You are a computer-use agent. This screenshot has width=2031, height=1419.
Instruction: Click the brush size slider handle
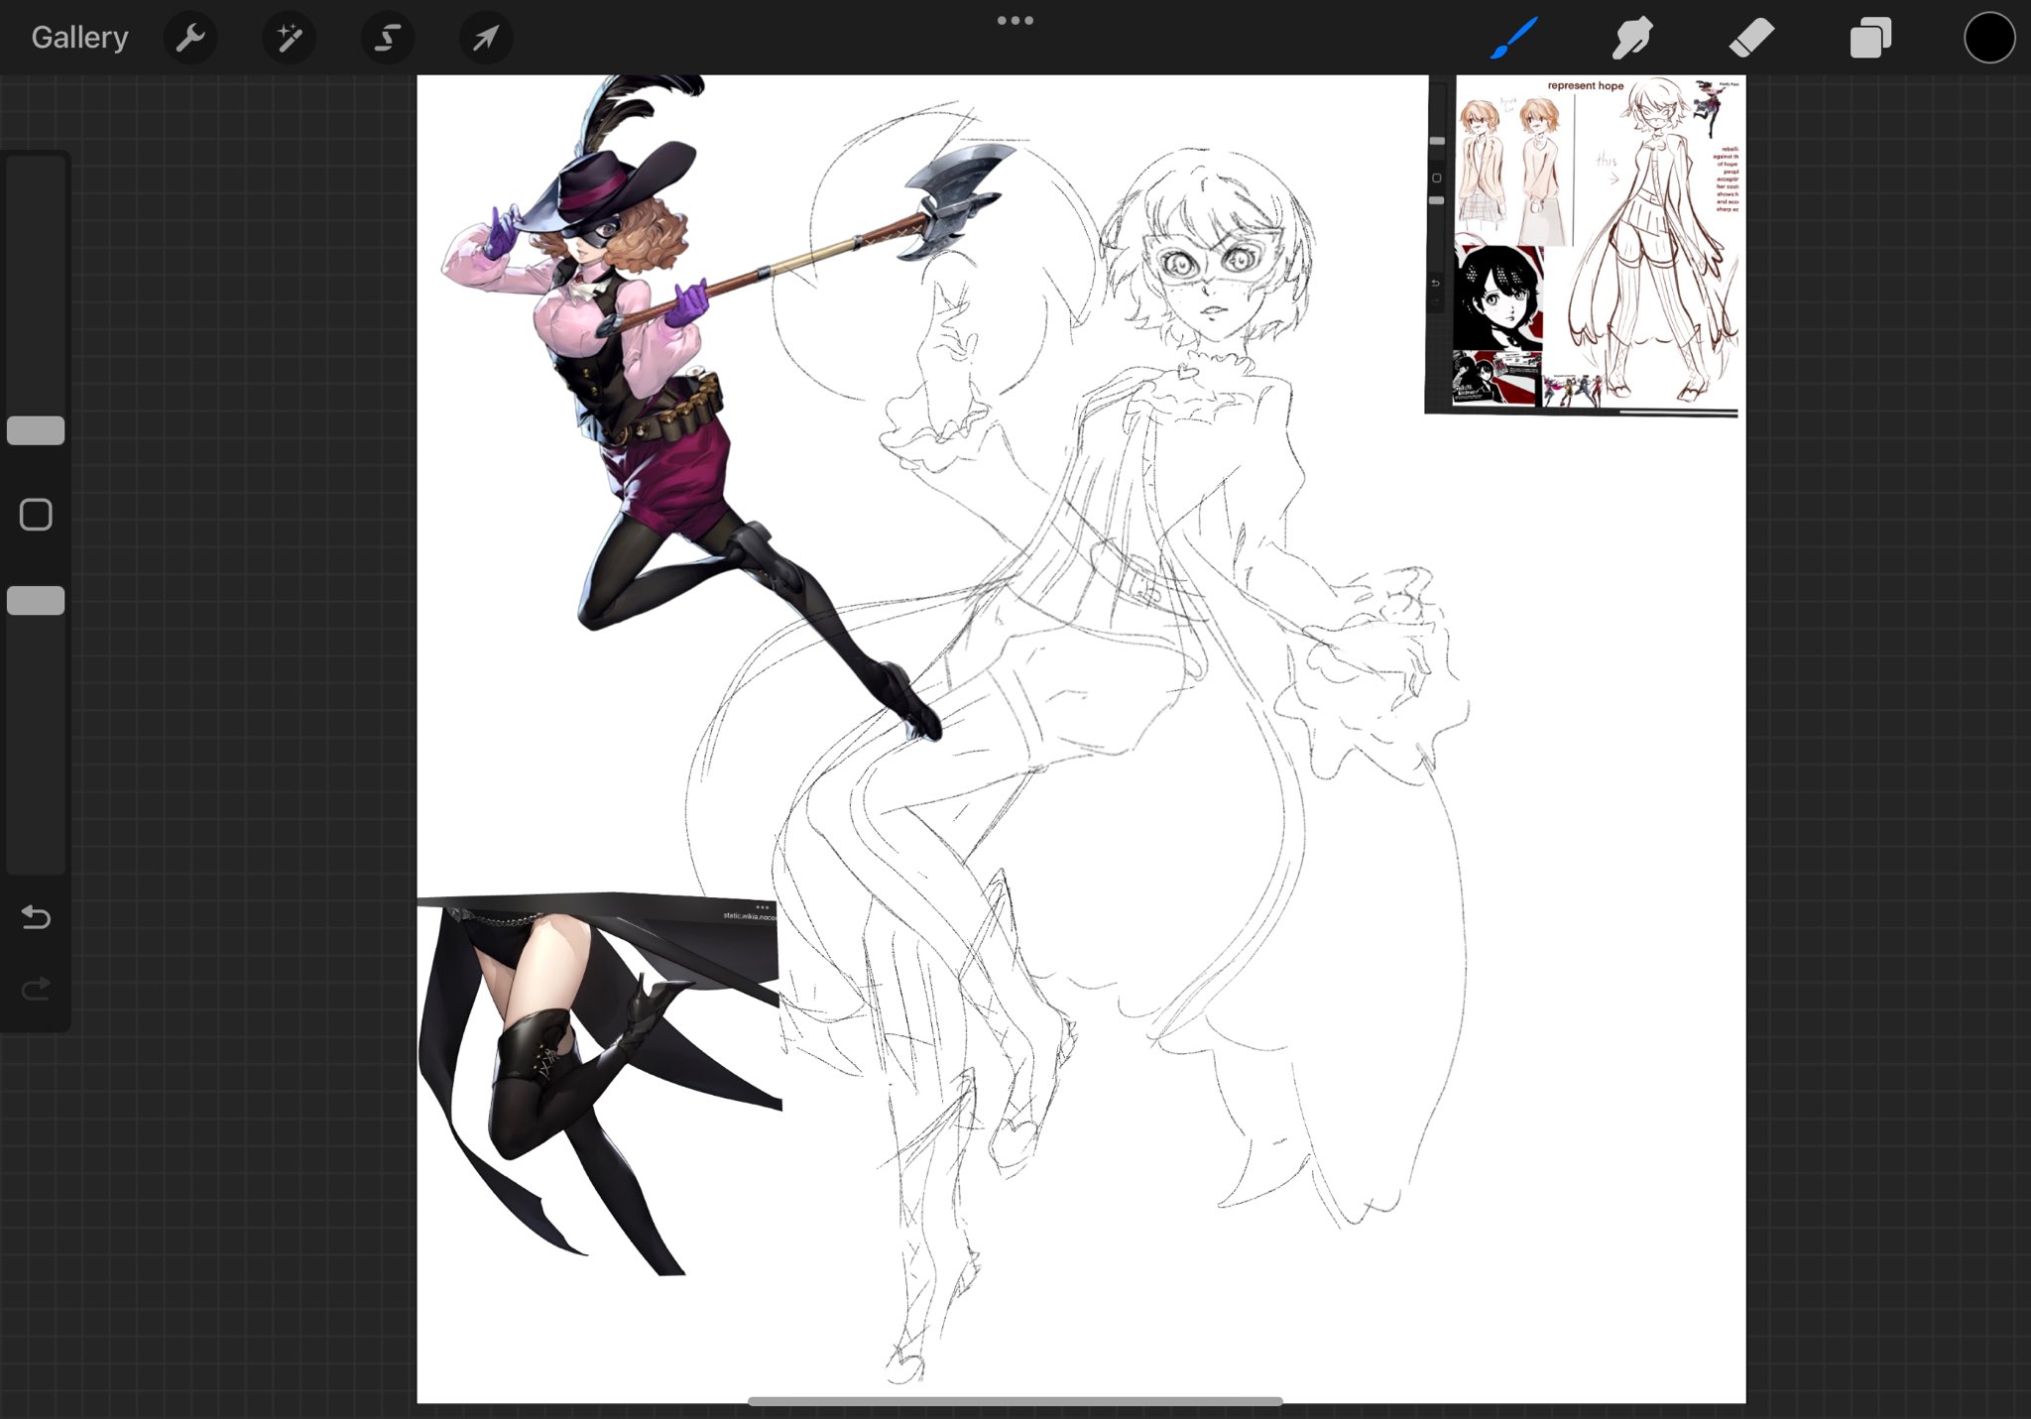pos(36,430)
